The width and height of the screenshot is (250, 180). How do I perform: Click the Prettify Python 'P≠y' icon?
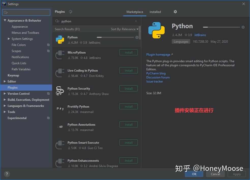pos(60,108)
